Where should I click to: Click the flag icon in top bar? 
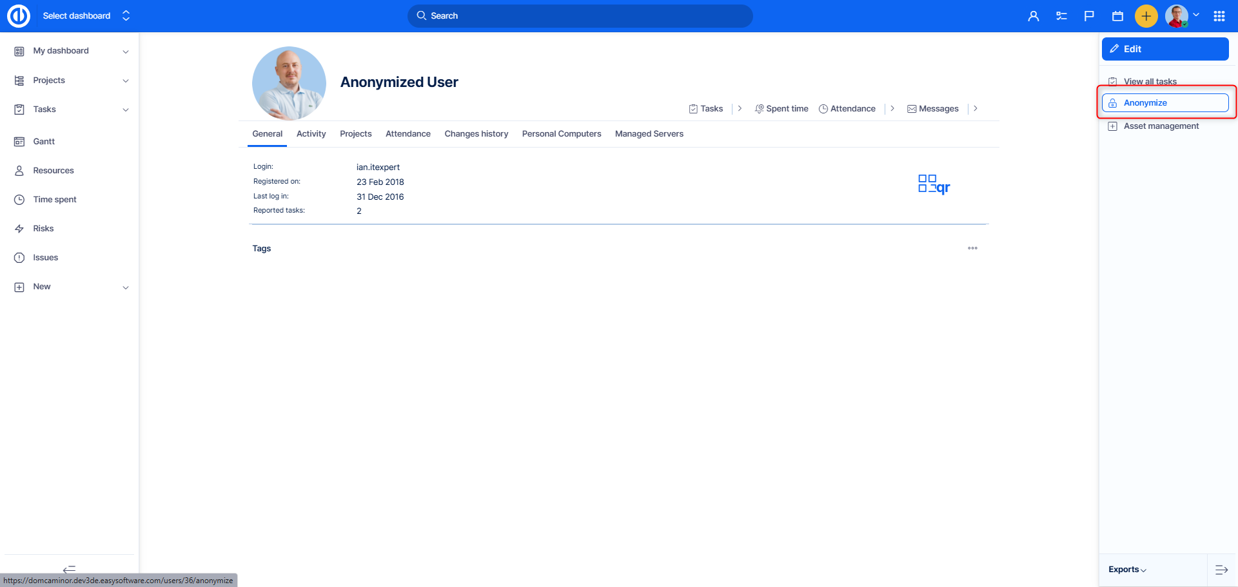1089,16
